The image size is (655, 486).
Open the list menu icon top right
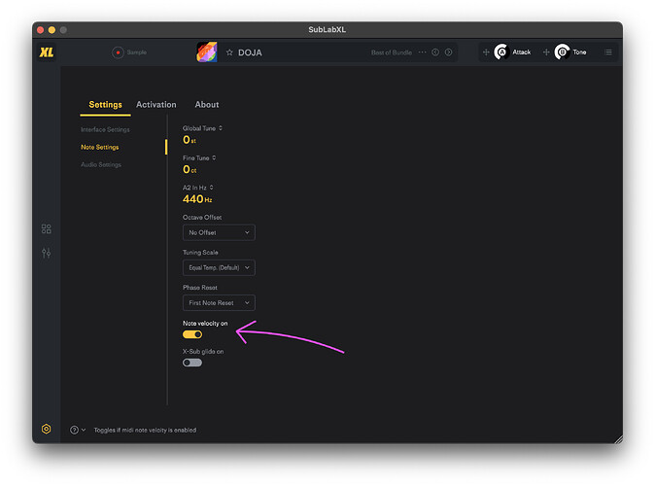pyautogui.click(x=607, y=52)
